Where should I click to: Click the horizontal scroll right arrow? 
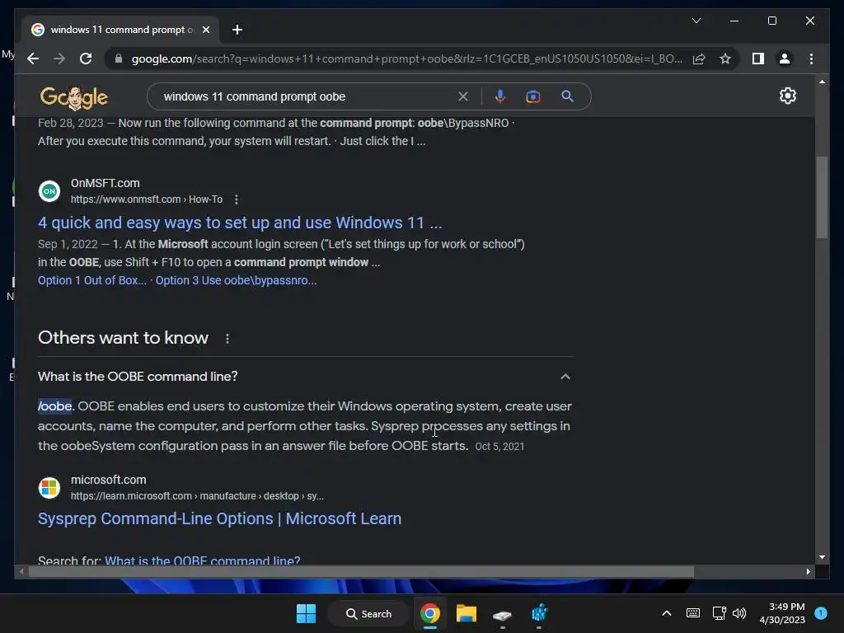tap(808, 572)
